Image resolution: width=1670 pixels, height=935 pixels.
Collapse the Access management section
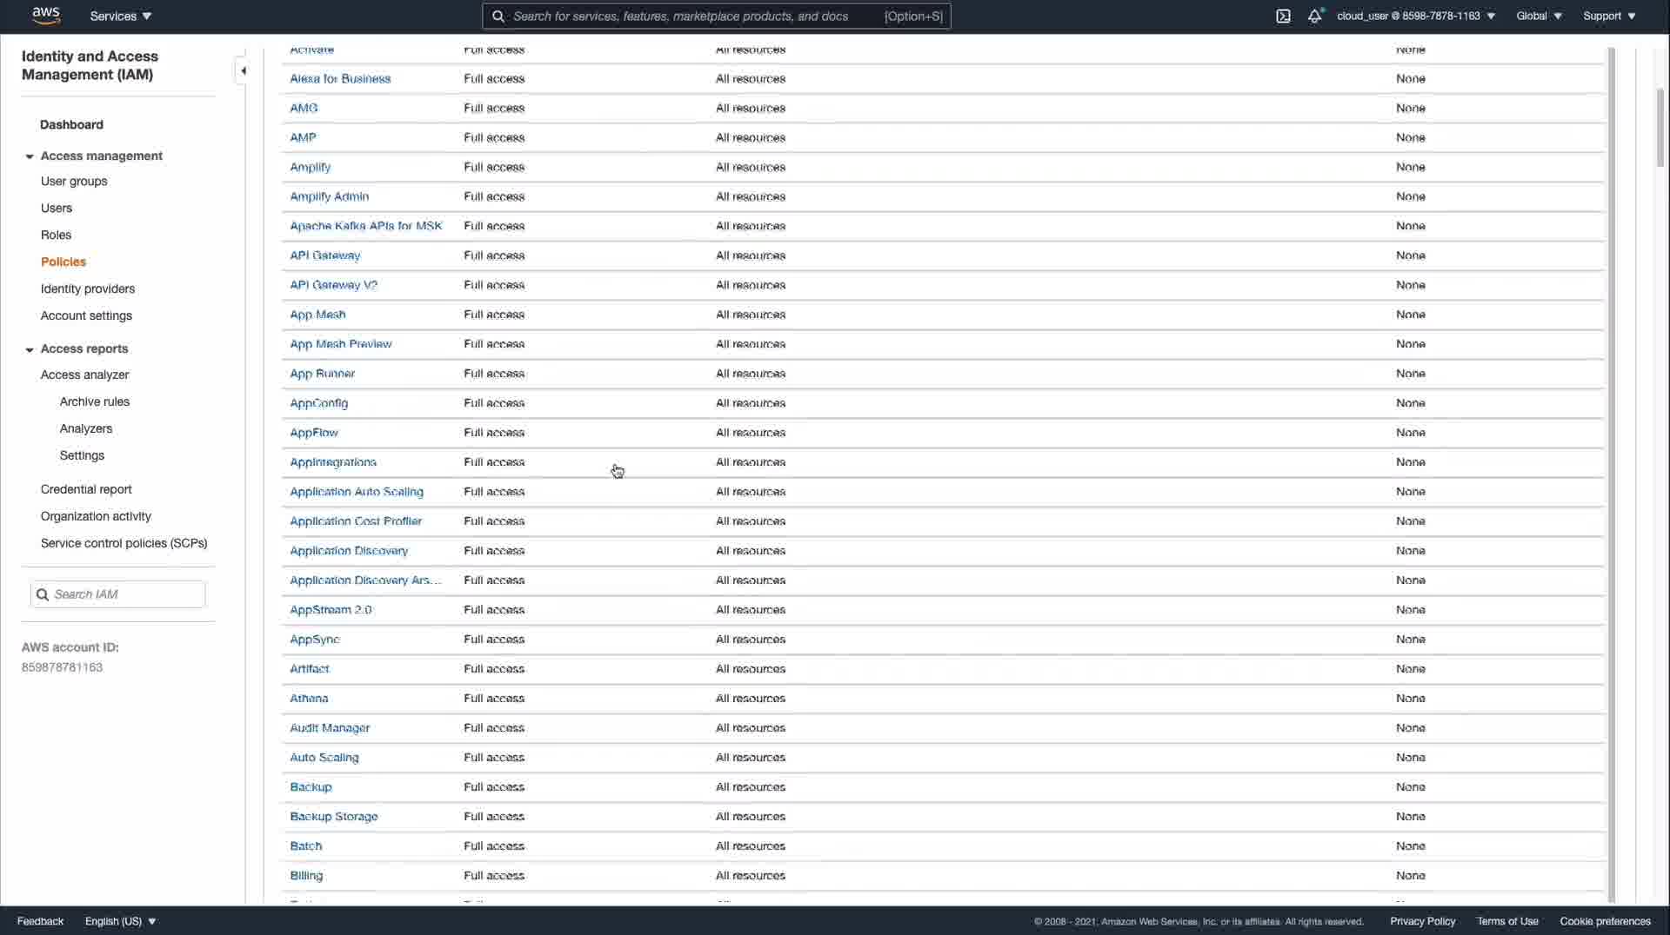coord(30,156)
